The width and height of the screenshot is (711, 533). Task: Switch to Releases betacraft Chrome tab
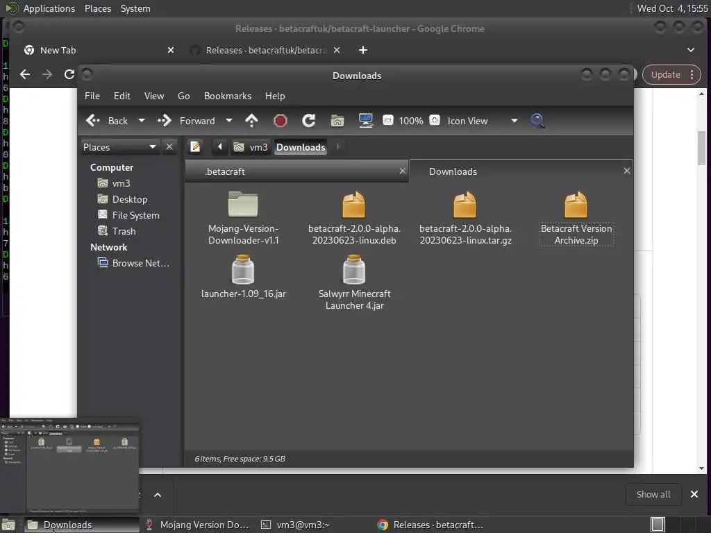pos(265,50)
